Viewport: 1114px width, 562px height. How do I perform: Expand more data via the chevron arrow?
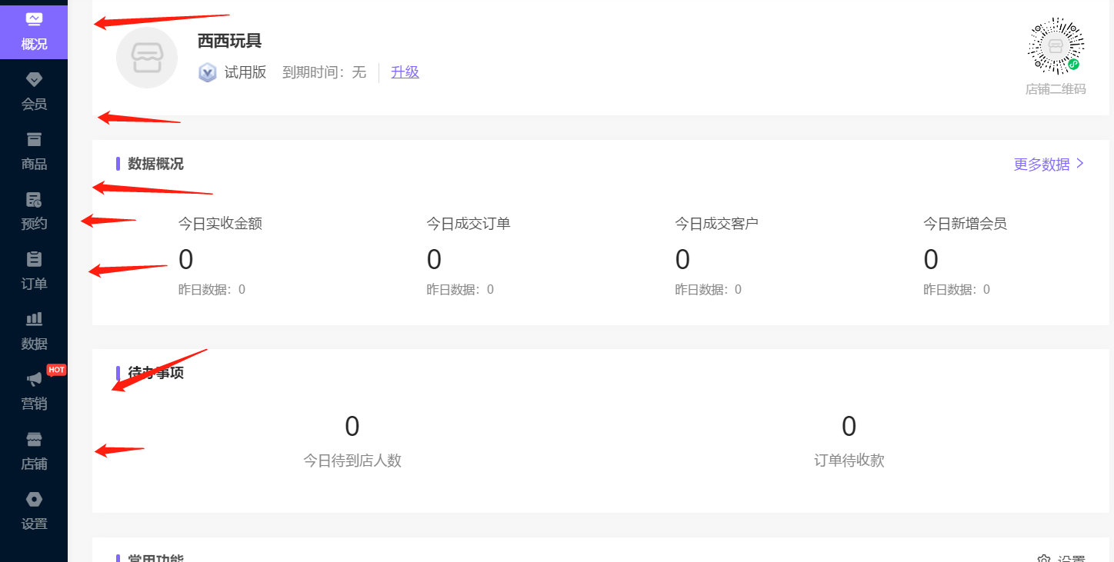[x=1079, y=164]
